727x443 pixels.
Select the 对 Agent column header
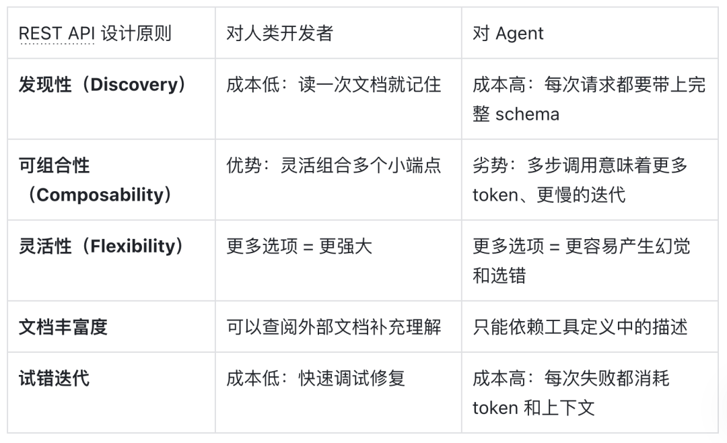[x=508, y=34]
